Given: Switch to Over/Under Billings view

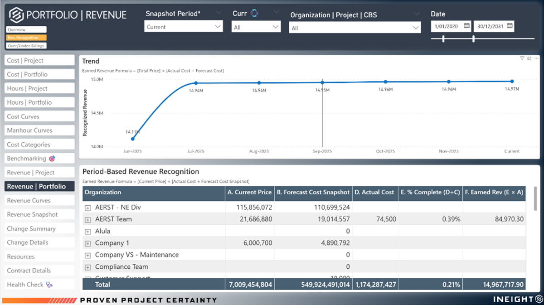Looking at the screenshot, I should 26,46.
